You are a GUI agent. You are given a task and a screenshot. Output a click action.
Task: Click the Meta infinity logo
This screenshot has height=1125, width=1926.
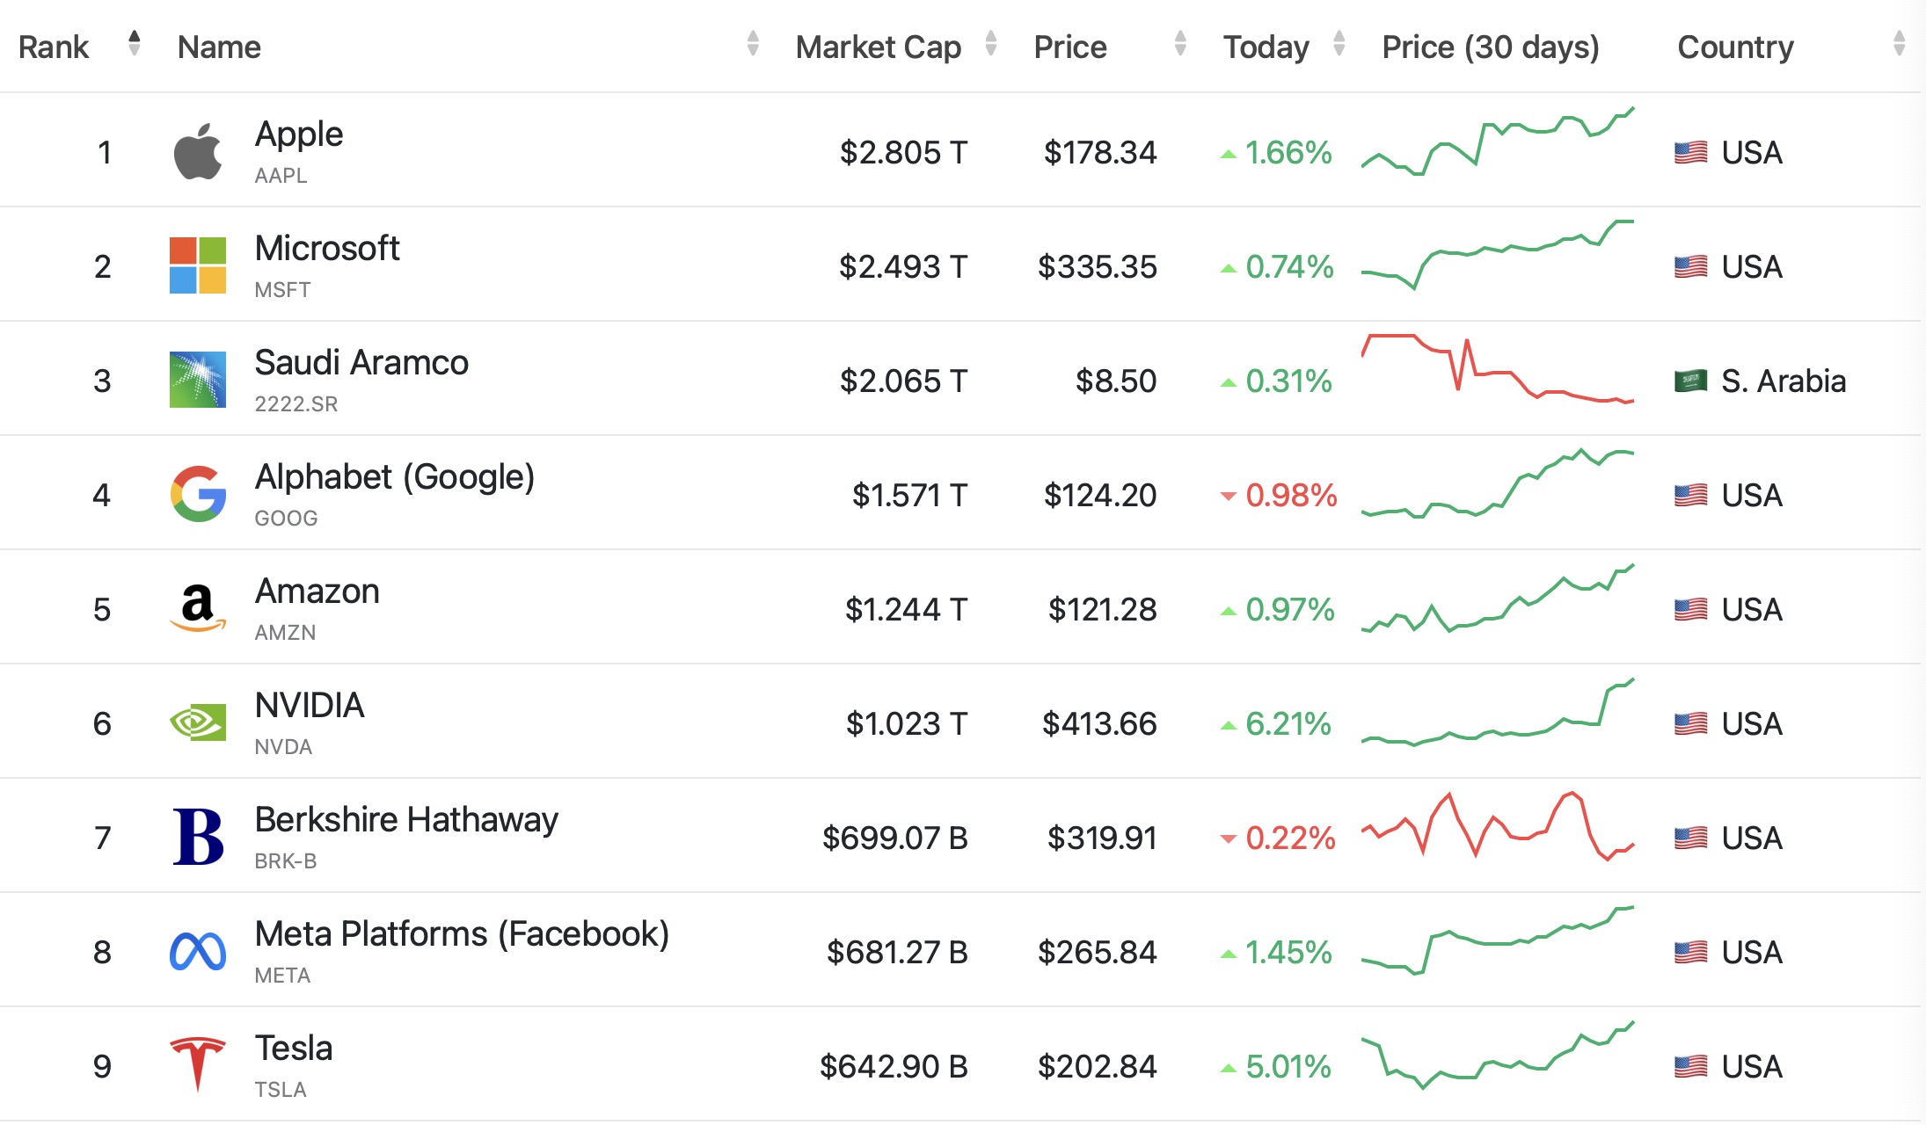click(x=198, y=951)
